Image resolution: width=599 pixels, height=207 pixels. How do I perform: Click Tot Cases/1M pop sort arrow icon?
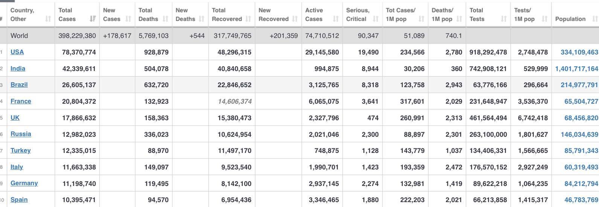point(421,19)
